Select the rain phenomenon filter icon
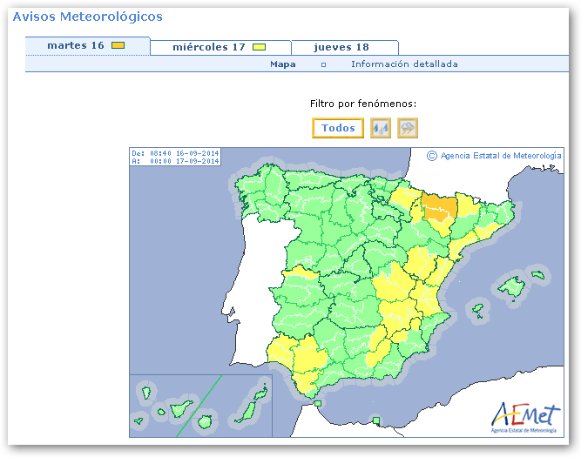581x457 pixels. click(380, 128)
